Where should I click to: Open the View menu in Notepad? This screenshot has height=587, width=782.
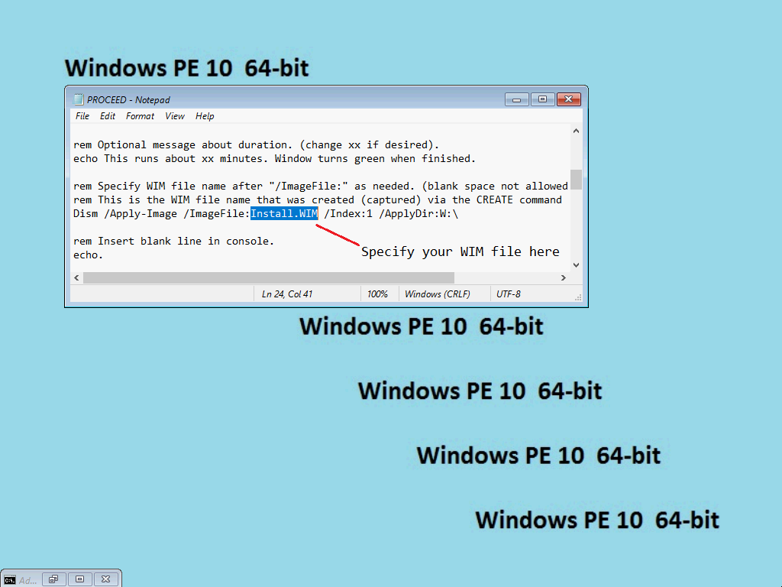click(x=175, y=116)
